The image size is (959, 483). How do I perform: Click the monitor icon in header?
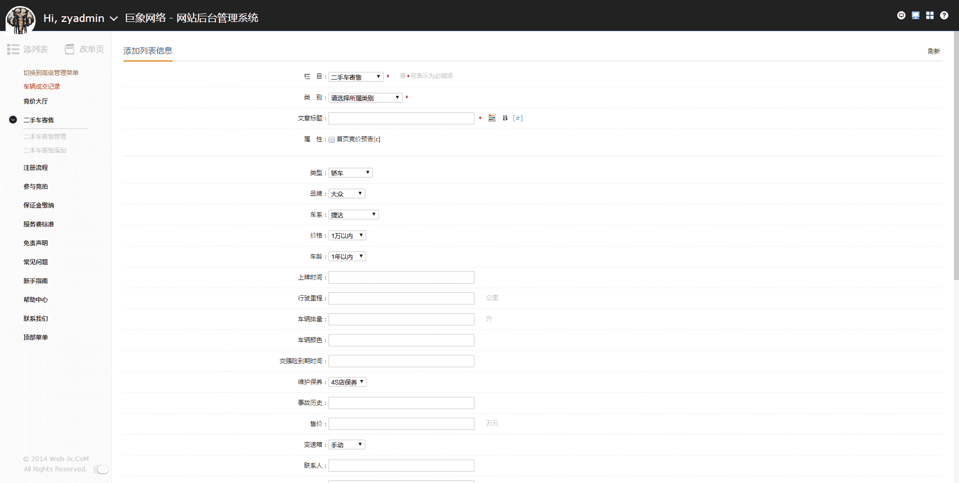[x=916, y=15]
